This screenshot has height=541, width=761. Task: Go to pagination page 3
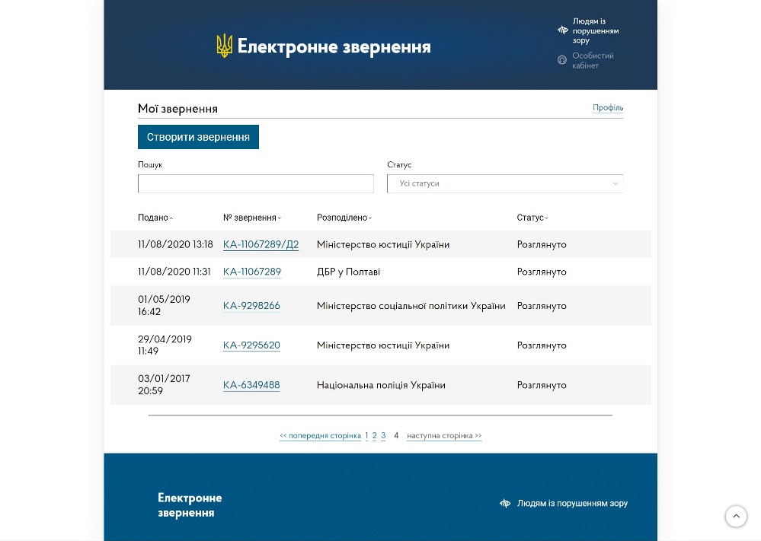pyautogui.click(x=383, y=436)
